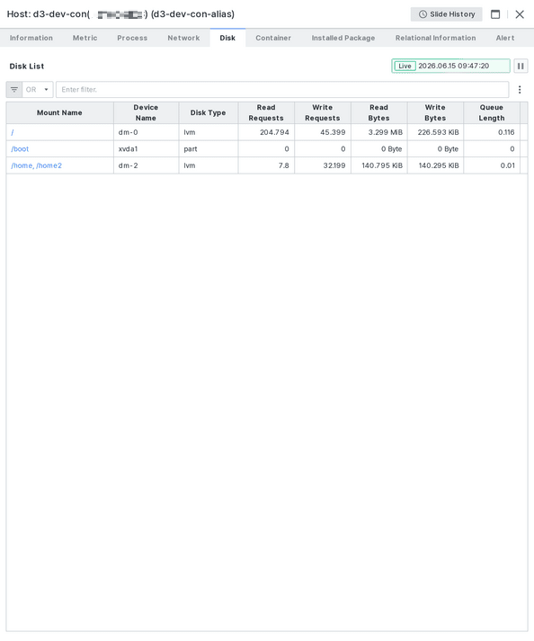534x641 pixels.
Task: Click the 0.01 queue length value
Action: coord(507,165)
